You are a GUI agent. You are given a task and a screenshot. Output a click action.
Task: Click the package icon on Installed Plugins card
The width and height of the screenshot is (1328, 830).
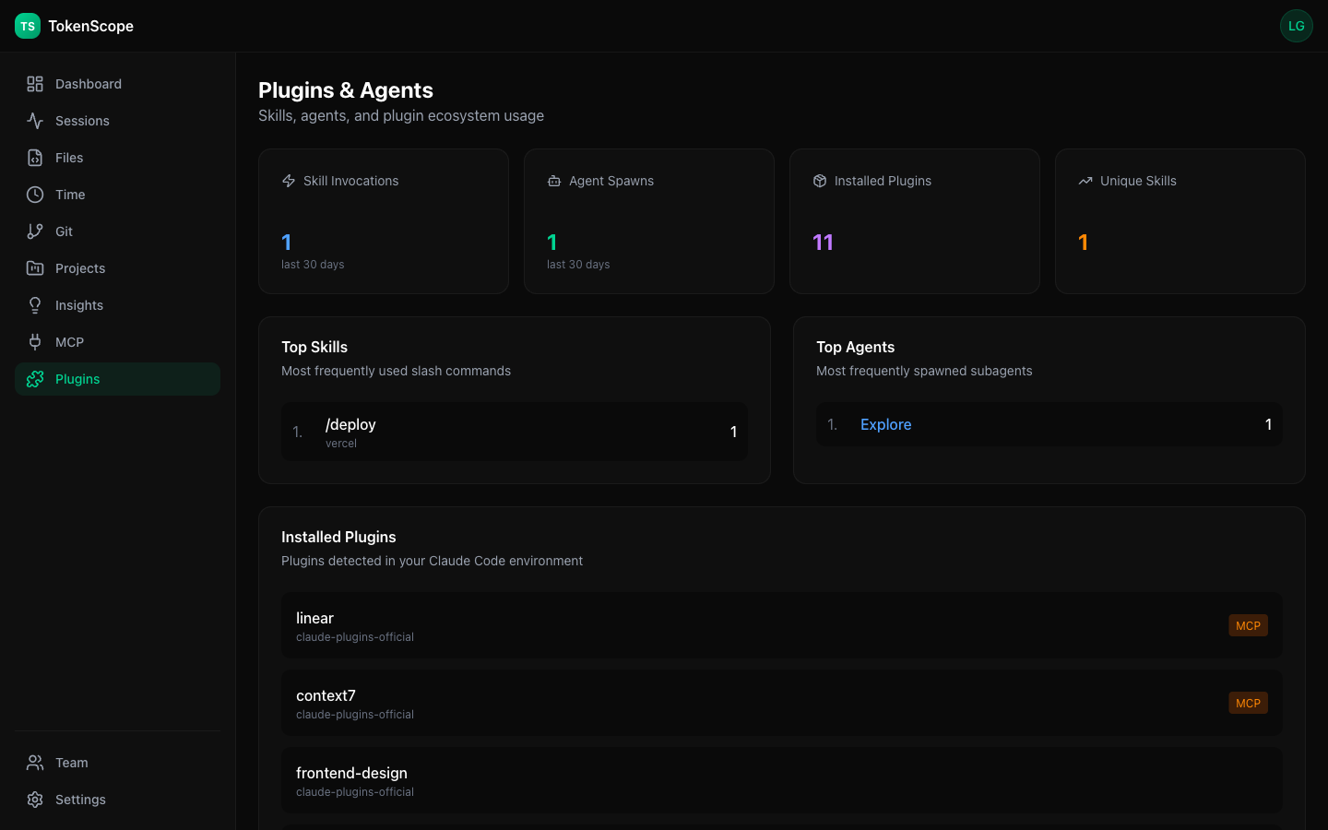(820, 181)
